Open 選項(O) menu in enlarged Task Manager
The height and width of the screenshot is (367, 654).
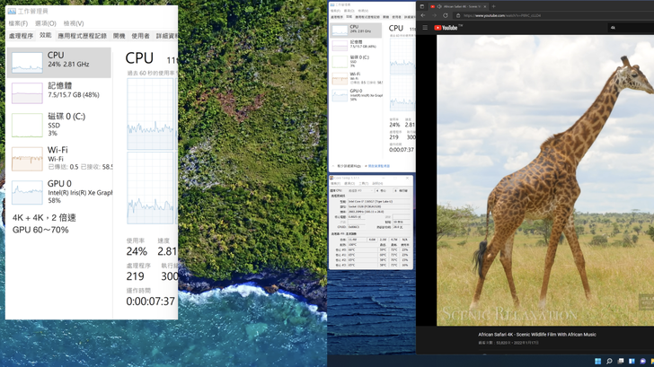click(46, 23)
